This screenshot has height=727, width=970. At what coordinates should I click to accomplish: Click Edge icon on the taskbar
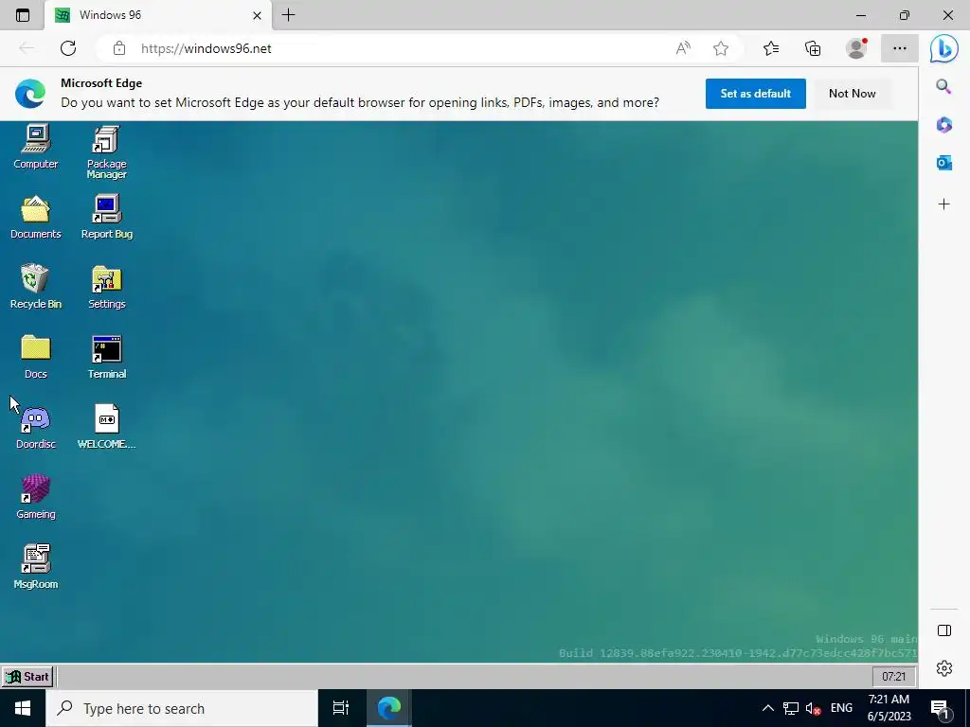(x=389, y=708)
